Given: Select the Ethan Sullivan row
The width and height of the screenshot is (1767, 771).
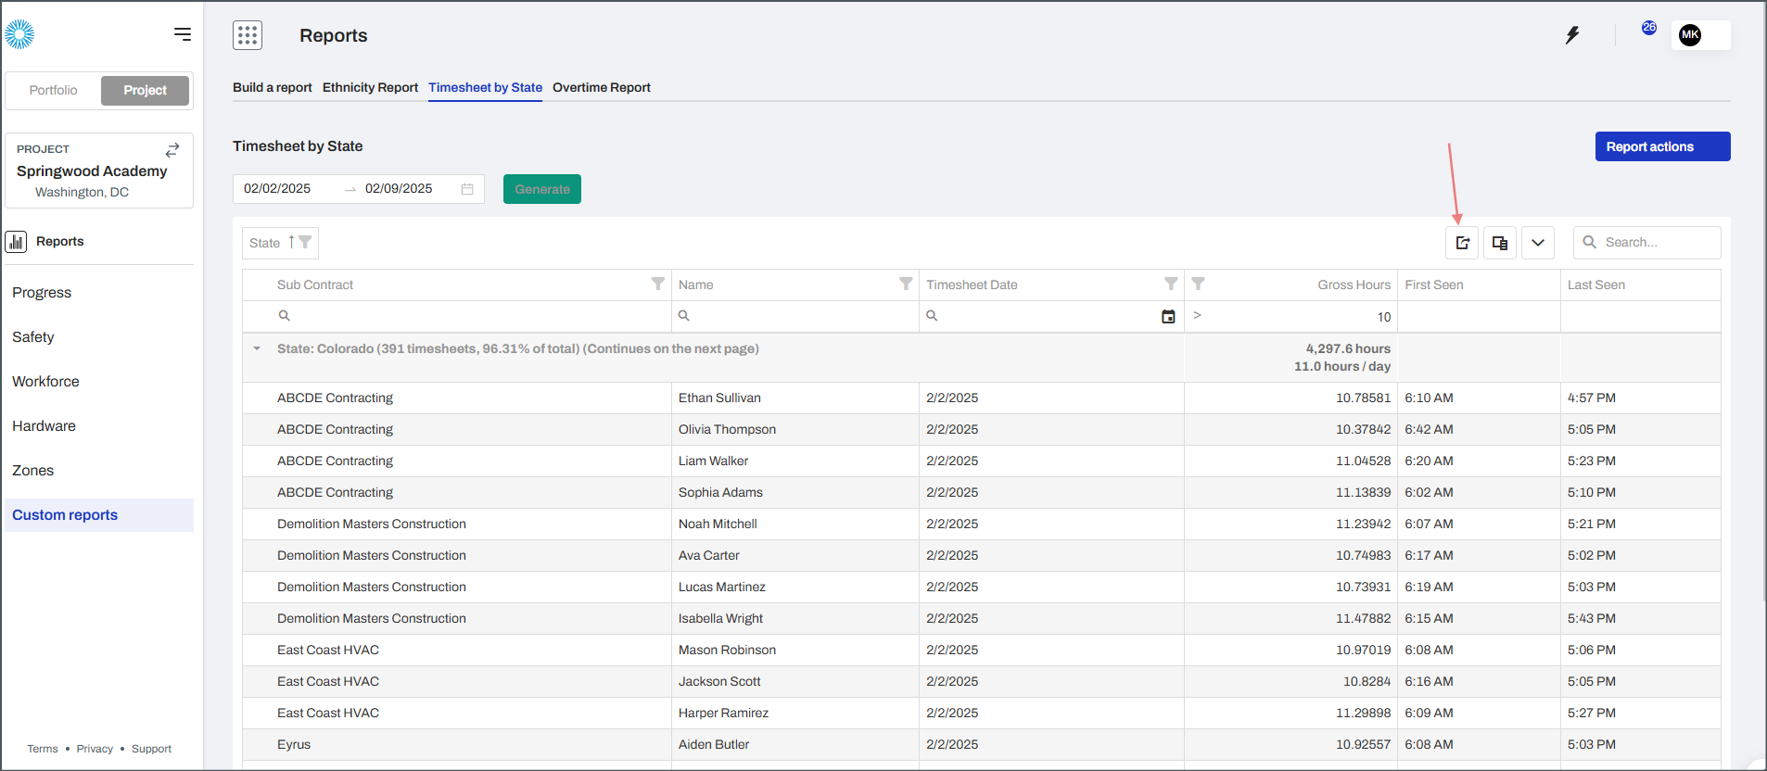Looking at the screenshot, I should 982,398.
